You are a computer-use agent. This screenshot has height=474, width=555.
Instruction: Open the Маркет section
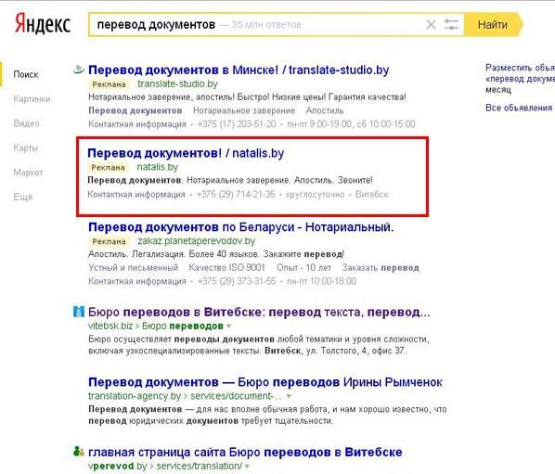click(x=28, y=173)
